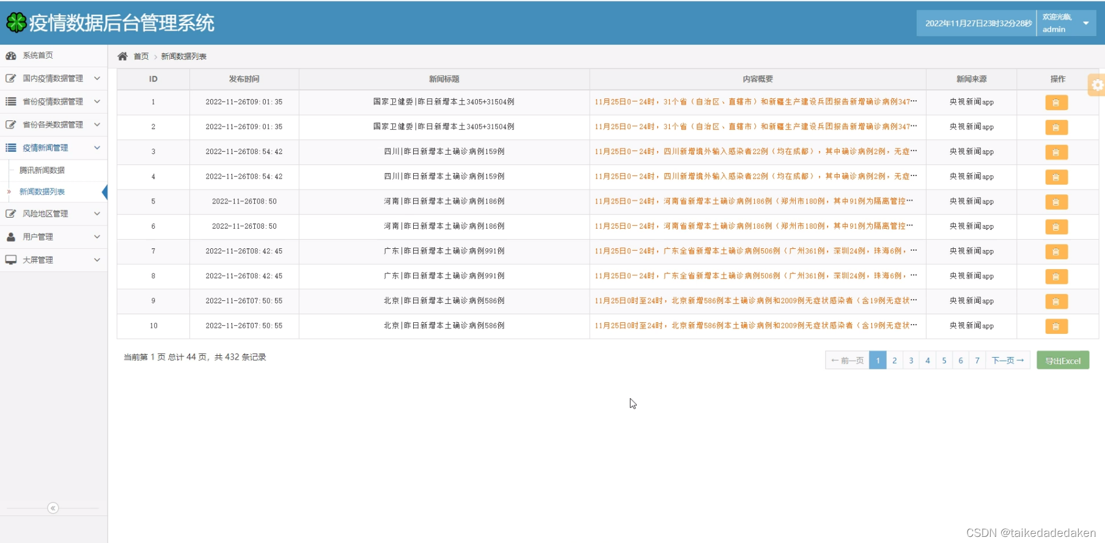Click the 疫情新闻管理 list icon

[x=11, y=148]
